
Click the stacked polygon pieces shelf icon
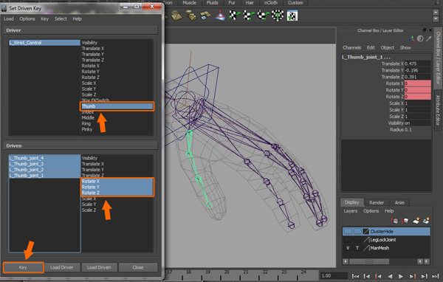point(191,16)
